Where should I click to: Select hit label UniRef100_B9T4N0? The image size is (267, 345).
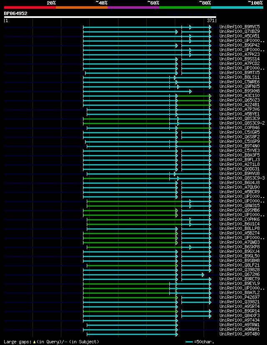tap(240, 146)
